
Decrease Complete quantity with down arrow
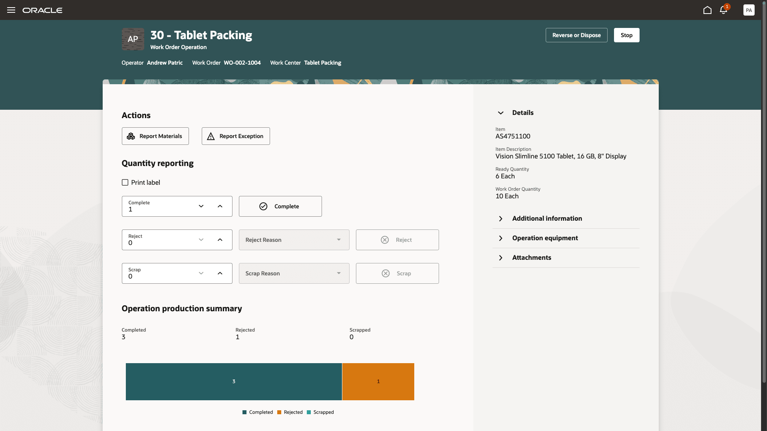pos(201,206)
